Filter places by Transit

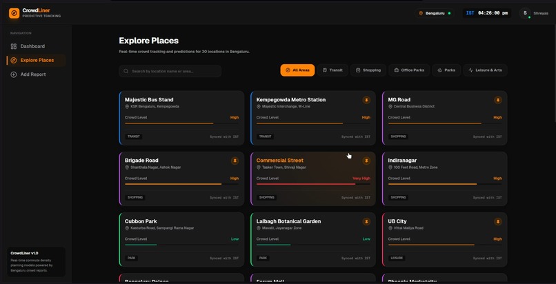click(332, 70)
